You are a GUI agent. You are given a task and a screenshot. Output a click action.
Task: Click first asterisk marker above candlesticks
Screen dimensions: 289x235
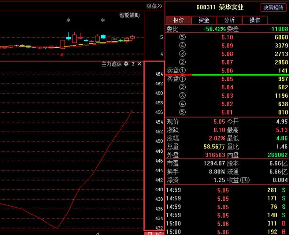68,20
